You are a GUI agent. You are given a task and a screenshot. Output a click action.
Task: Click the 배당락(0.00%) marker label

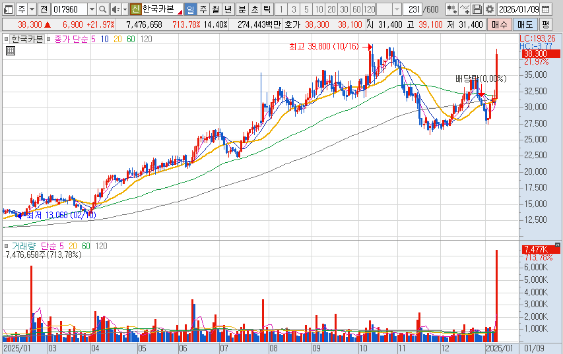click(480, 78)
